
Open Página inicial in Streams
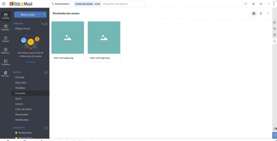point(22,29)
